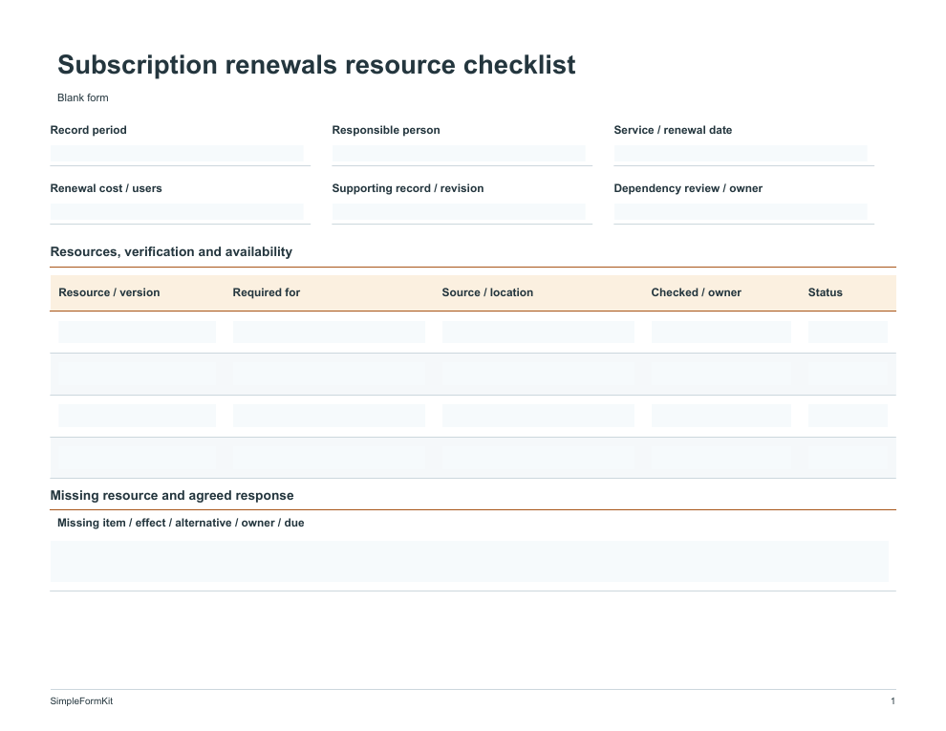Click 'Resources, verification and availability' heading
Image resolution: width=946 pixels, height=731 pixels.
click(171, 251)
